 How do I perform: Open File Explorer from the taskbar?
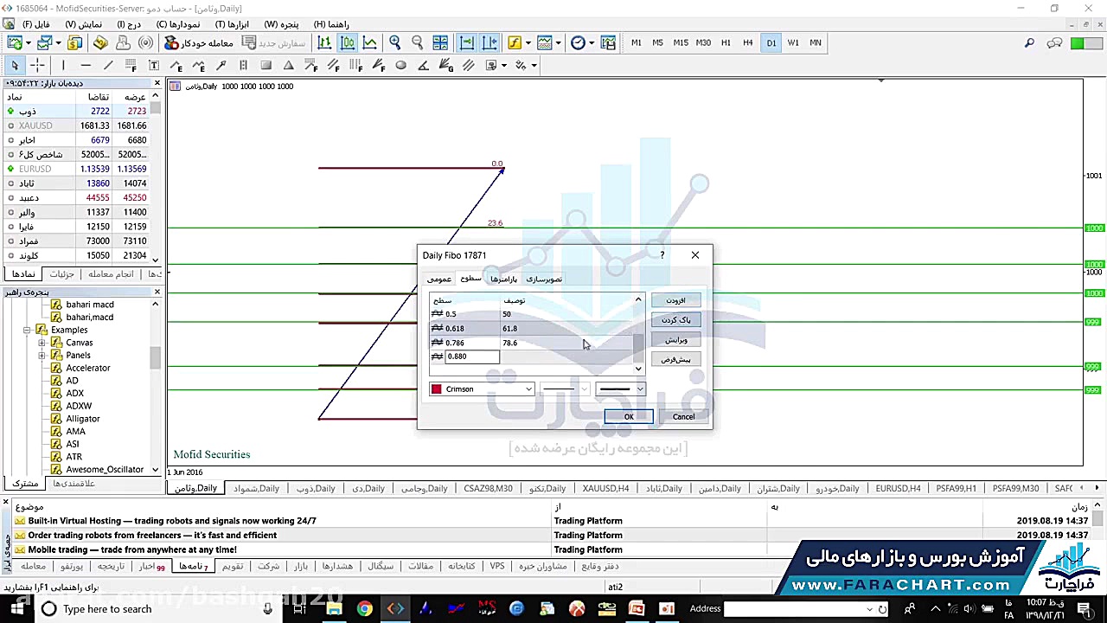(334, 609)
